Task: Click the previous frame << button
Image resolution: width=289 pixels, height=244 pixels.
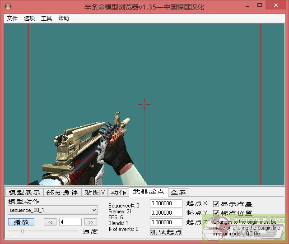Action: pos(50,222)
